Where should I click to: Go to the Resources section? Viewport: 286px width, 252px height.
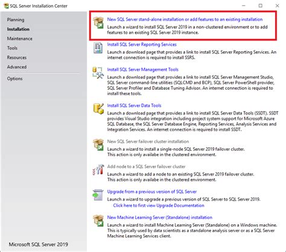click(x=17, y=57)
